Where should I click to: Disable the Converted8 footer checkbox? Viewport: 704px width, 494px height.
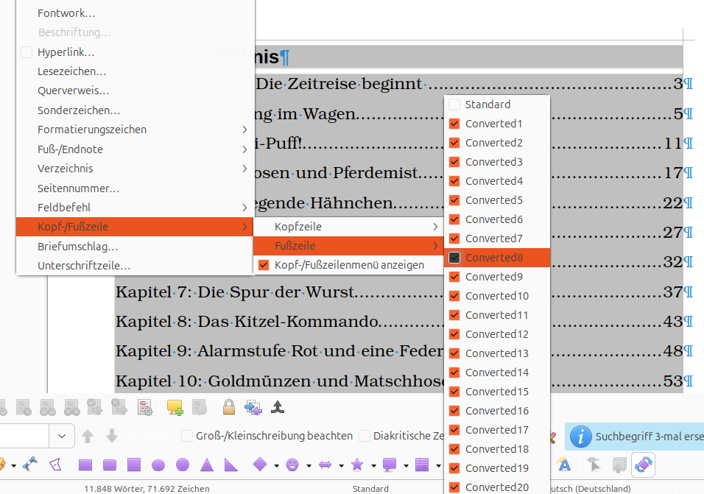tap(454, 258)
